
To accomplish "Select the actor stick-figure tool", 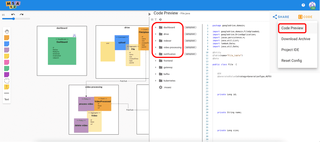I will click(7, 87).
